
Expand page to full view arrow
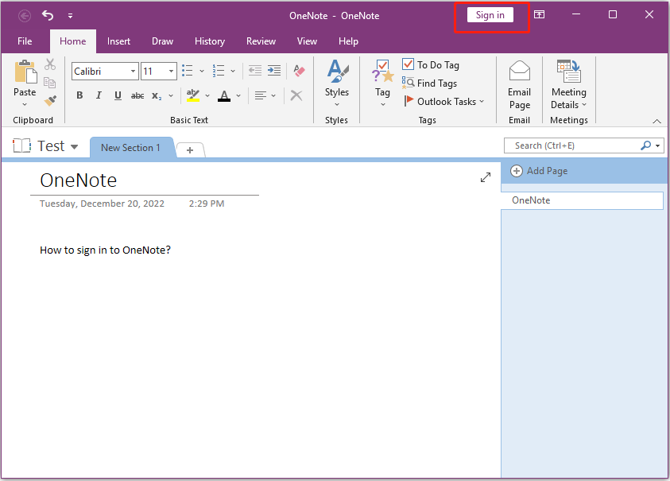[x=486, y=177]
